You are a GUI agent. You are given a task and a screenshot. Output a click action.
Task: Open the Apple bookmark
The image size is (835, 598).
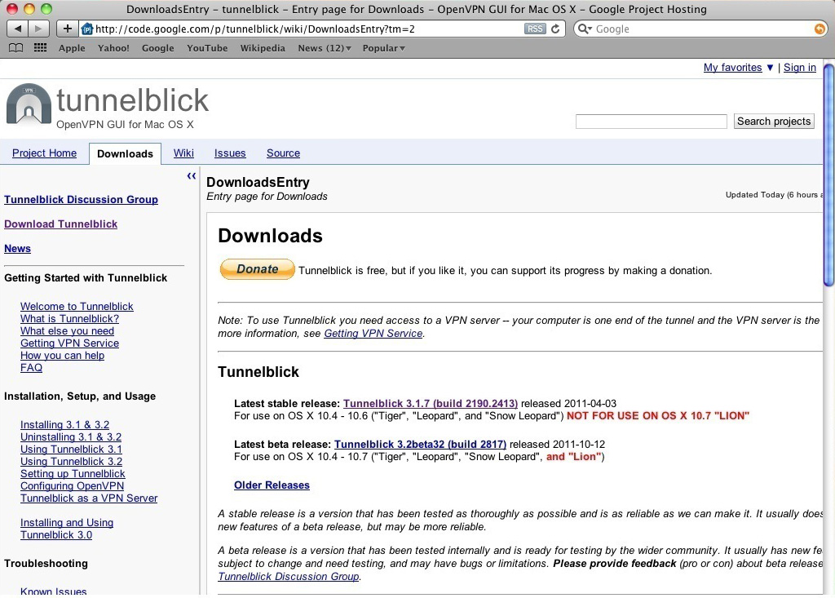click(x=72, y=48)
